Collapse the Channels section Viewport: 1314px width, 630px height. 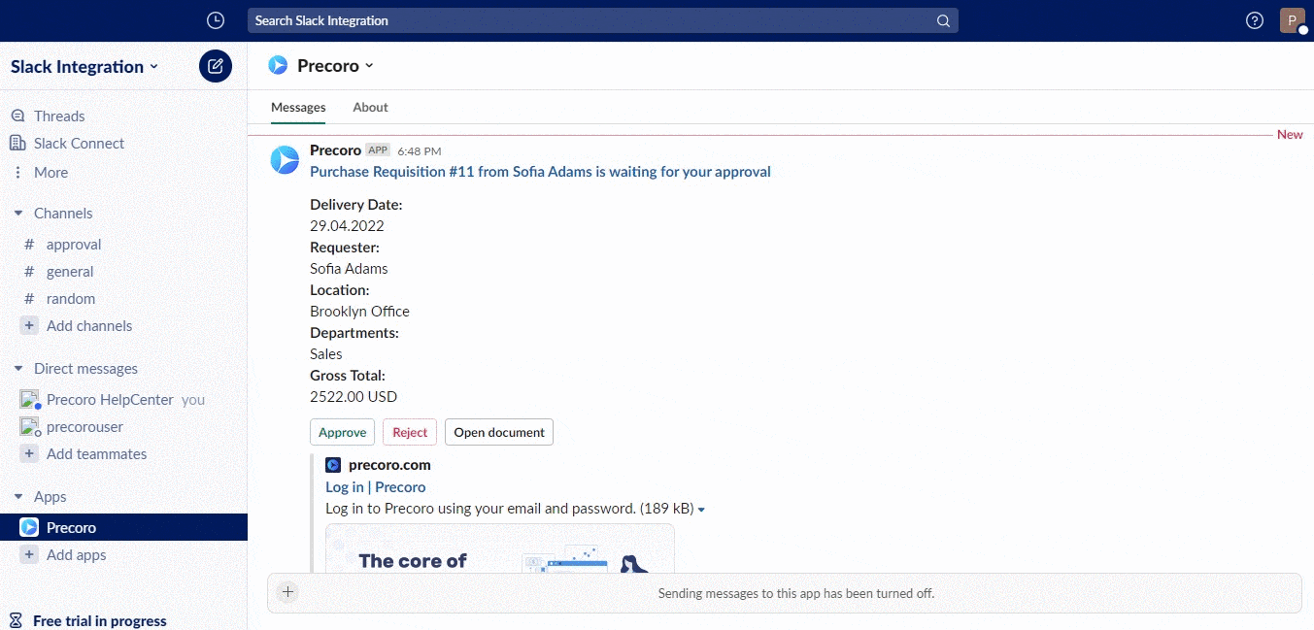pyautogui.click(x=17, y=214)
